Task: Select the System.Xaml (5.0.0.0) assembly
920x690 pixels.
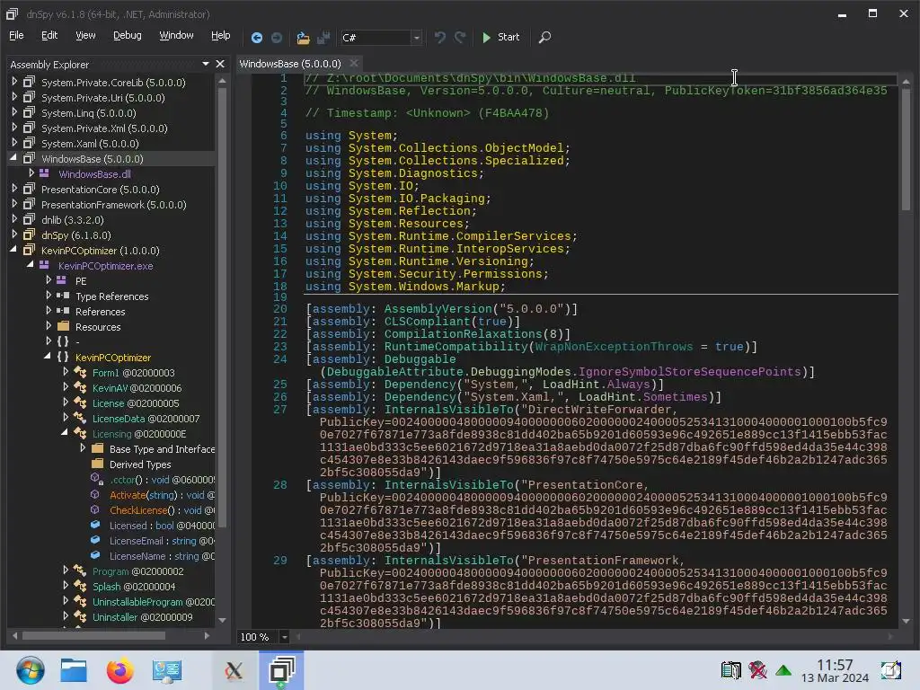Action: point(90,144)
